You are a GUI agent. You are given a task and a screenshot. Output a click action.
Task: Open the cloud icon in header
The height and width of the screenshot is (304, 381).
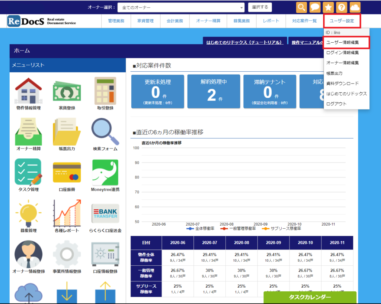pos(355,7)
